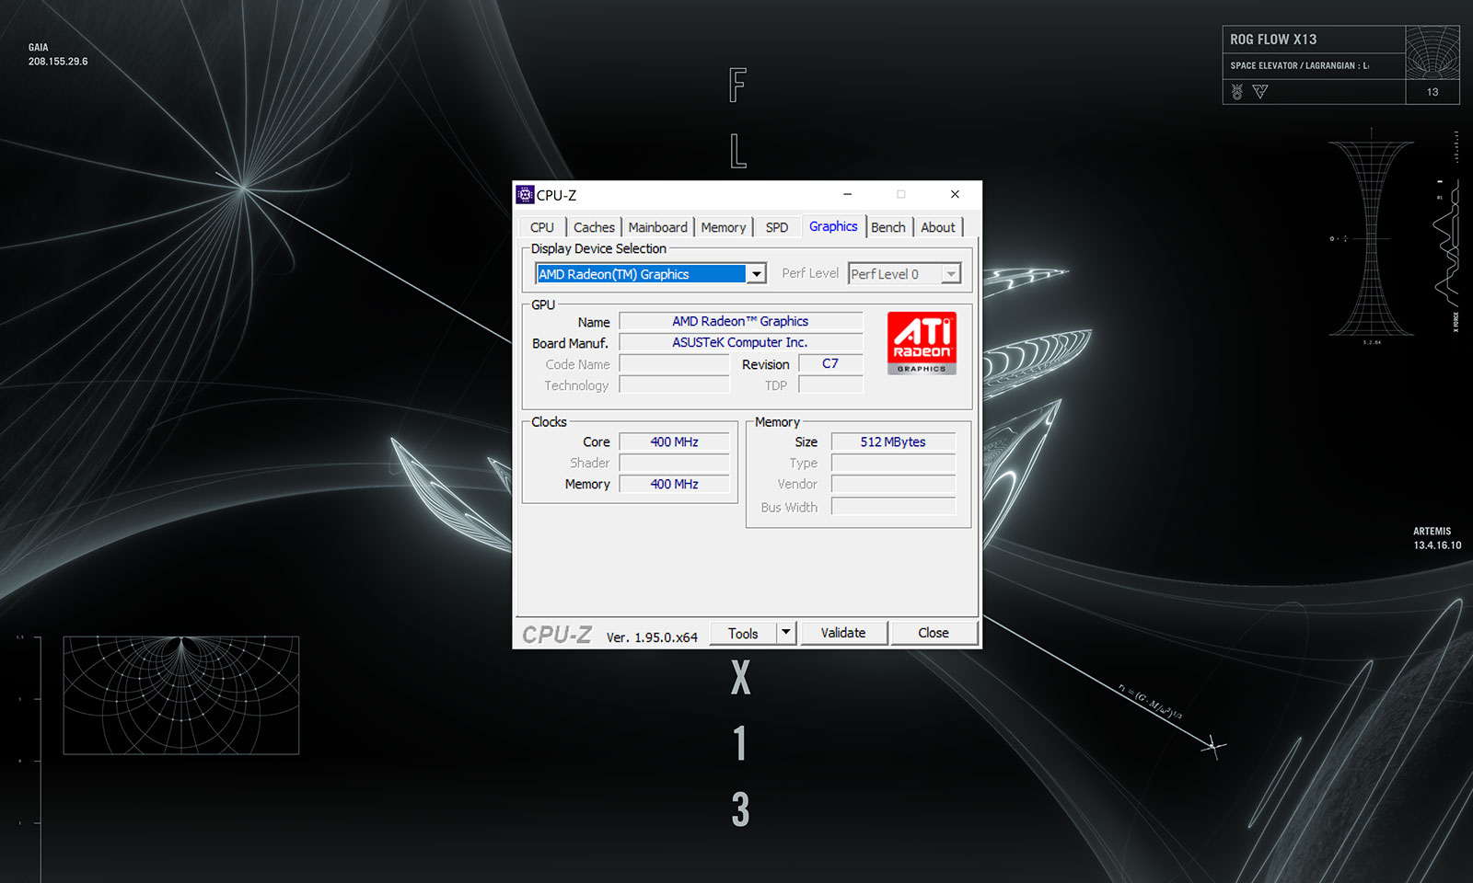Click the empty Code Name field

pyautogui.click(x=675, y=363)
